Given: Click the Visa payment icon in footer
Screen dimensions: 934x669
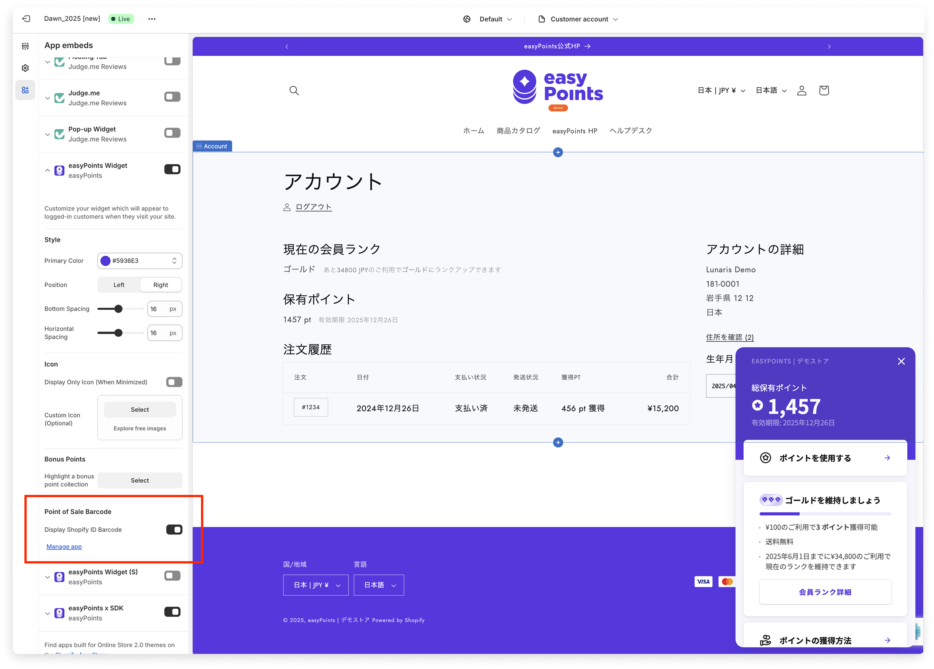Looking at the screenshot, I should pos(703,581).
